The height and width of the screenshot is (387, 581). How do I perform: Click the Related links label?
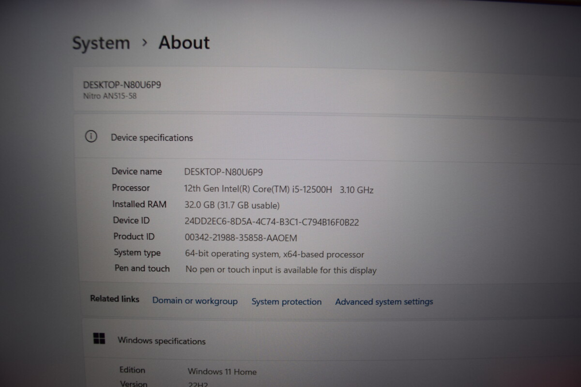coord(115,299)
